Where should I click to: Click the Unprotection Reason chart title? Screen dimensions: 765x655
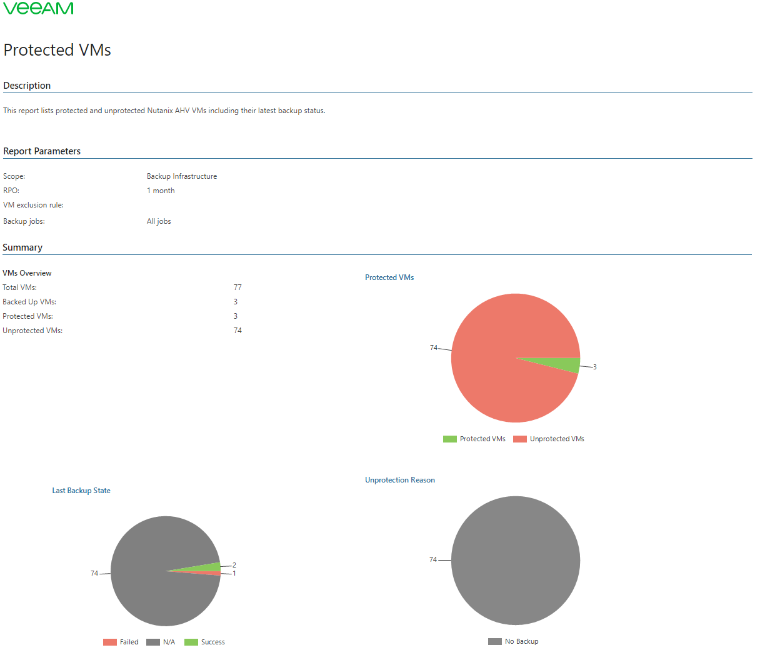(x=400, y=480)
